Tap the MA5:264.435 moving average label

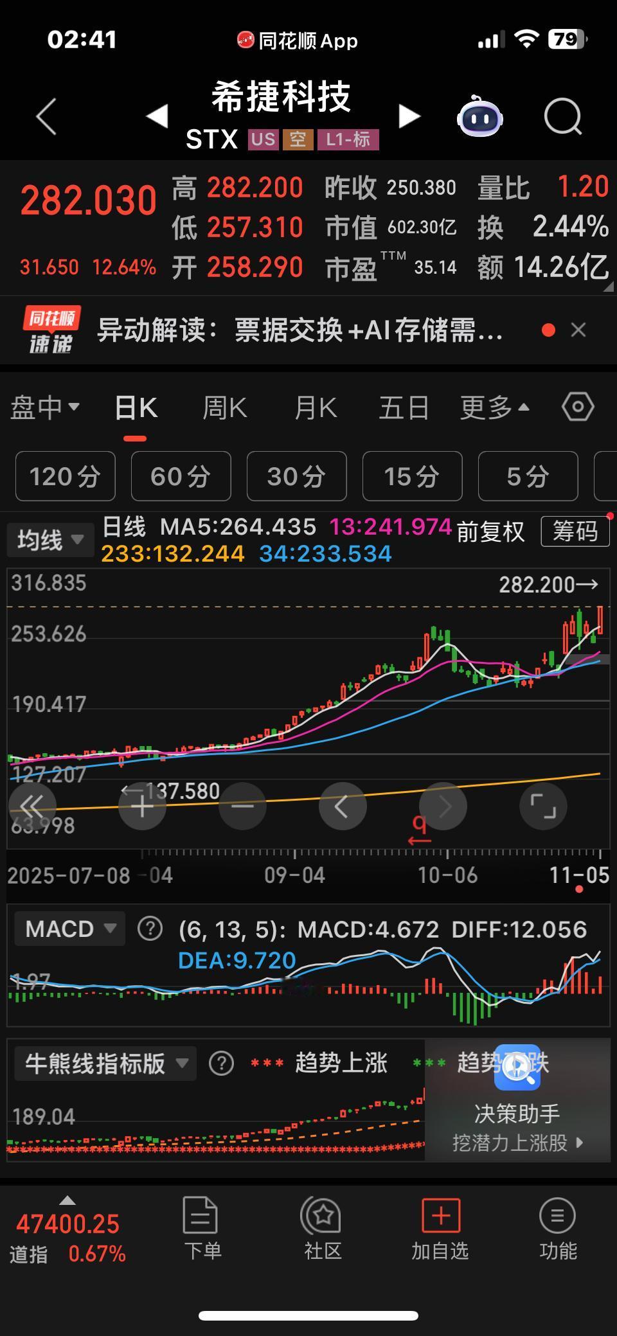coord(238,527)
